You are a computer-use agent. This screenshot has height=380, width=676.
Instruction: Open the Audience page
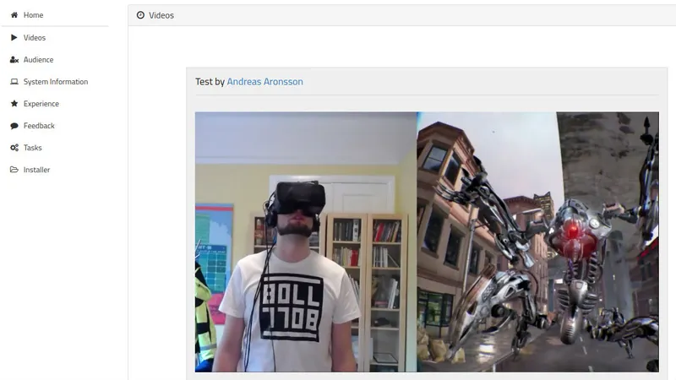tap(38, 60)
